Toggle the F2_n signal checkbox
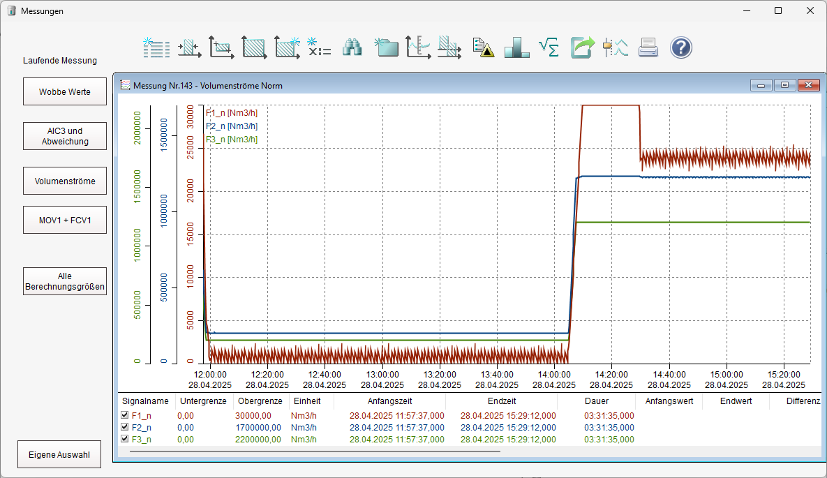Image resolution: width=827 pixels, height=478 pixels. [124, 427]
